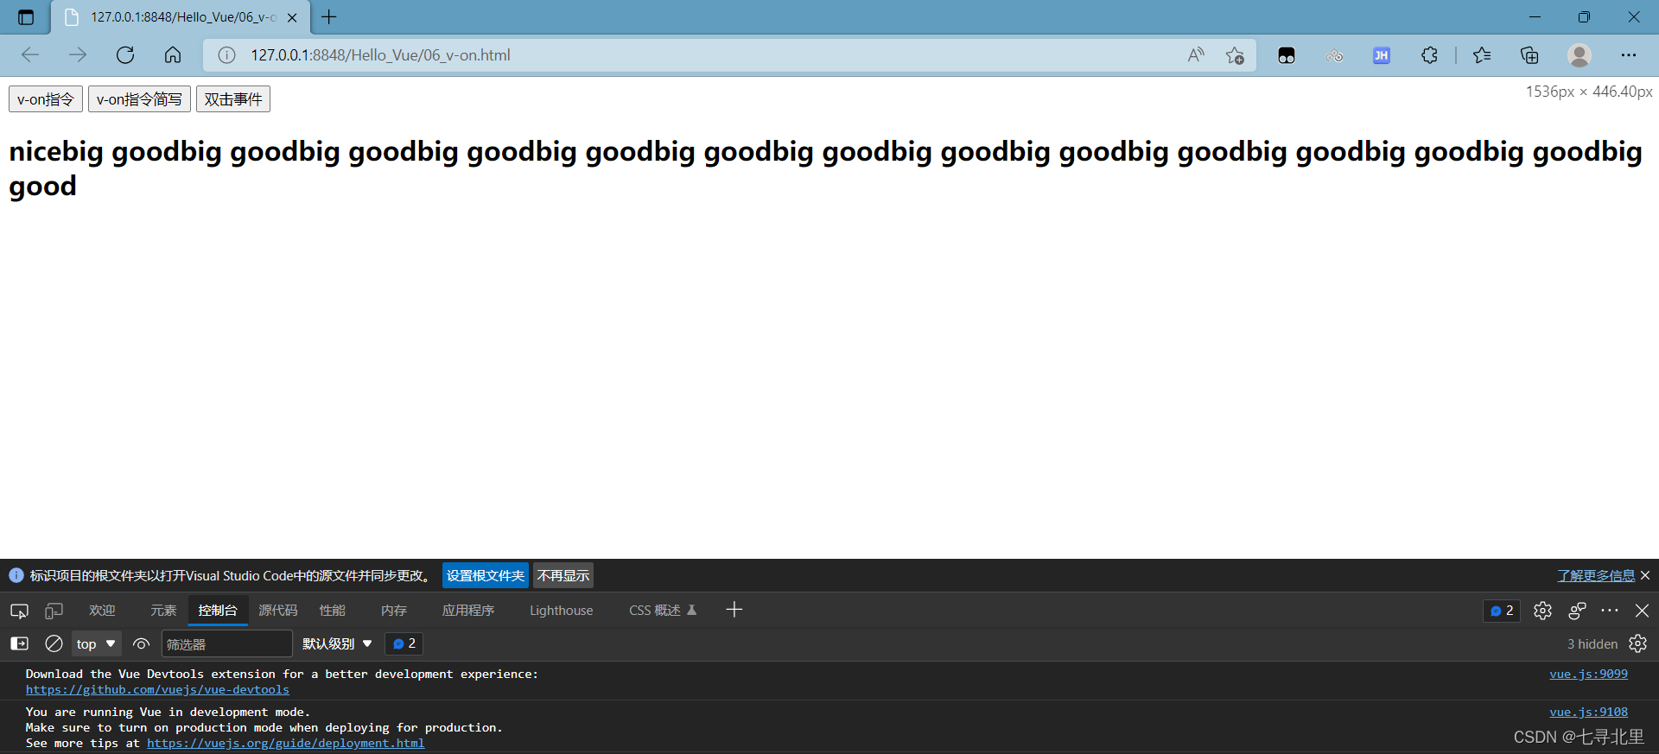Screen dimensions: 1659x754
Task: Open the 了解更多信息 link
Action: 1596,576
